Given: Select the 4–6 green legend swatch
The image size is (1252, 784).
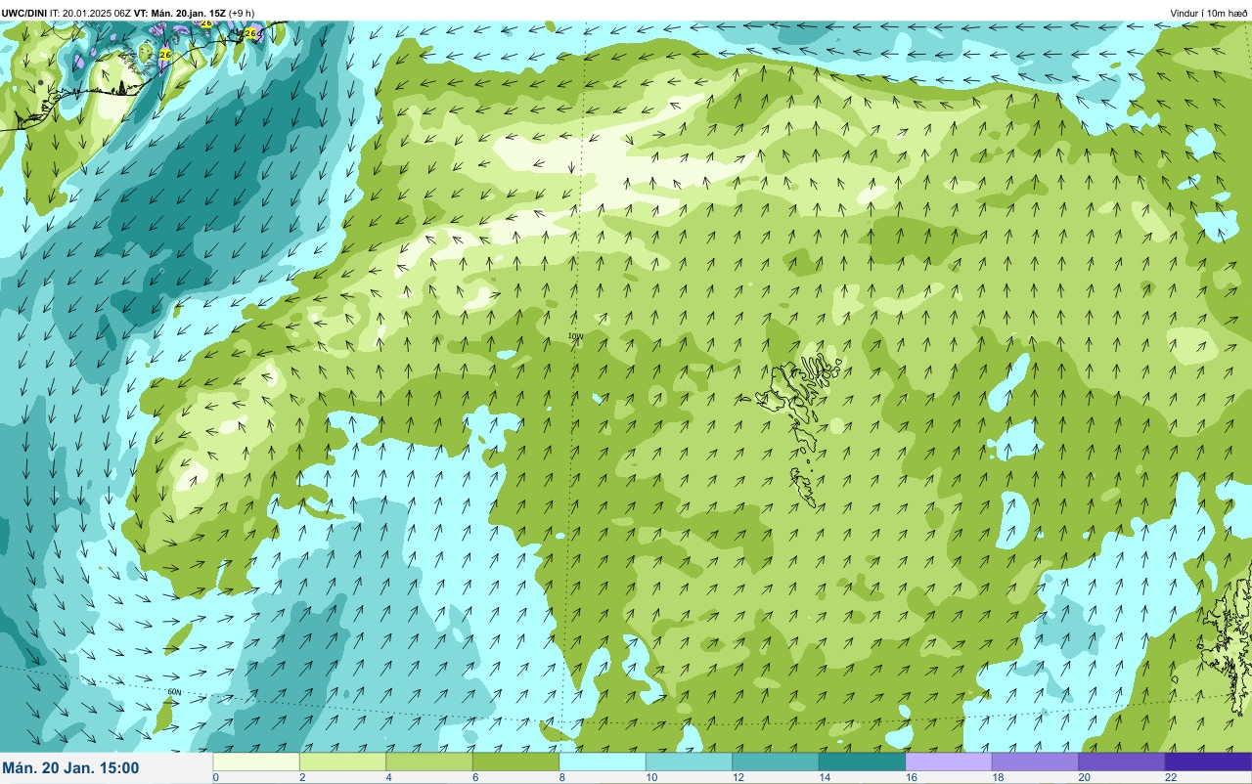Looking at the screenshot, I should (429, 762).
